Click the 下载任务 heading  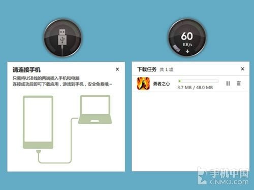point(147,69)
